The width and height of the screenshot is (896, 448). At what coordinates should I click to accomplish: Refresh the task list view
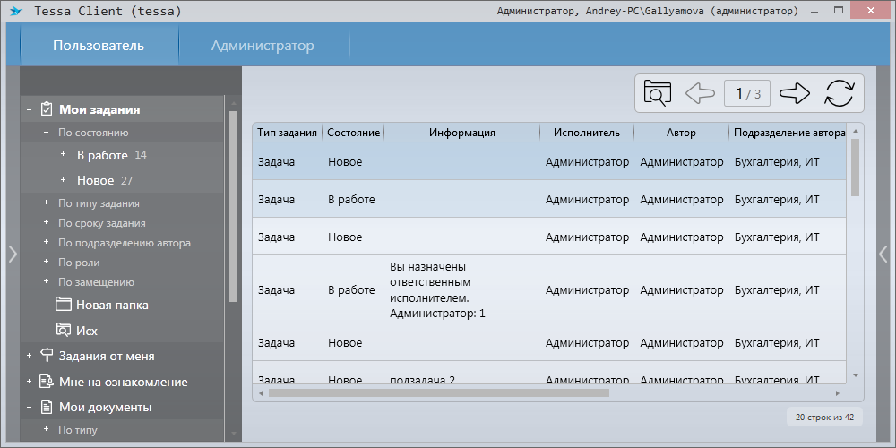(x=840, y=93)
